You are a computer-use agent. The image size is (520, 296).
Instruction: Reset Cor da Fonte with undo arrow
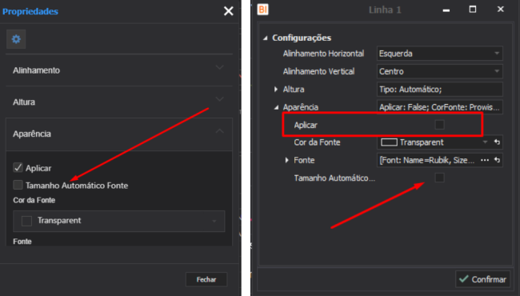497,142
